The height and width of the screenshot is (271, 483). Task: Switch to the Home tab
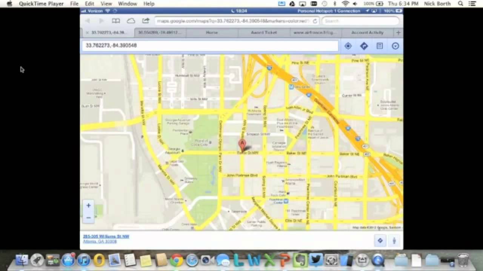pos(212,33)
